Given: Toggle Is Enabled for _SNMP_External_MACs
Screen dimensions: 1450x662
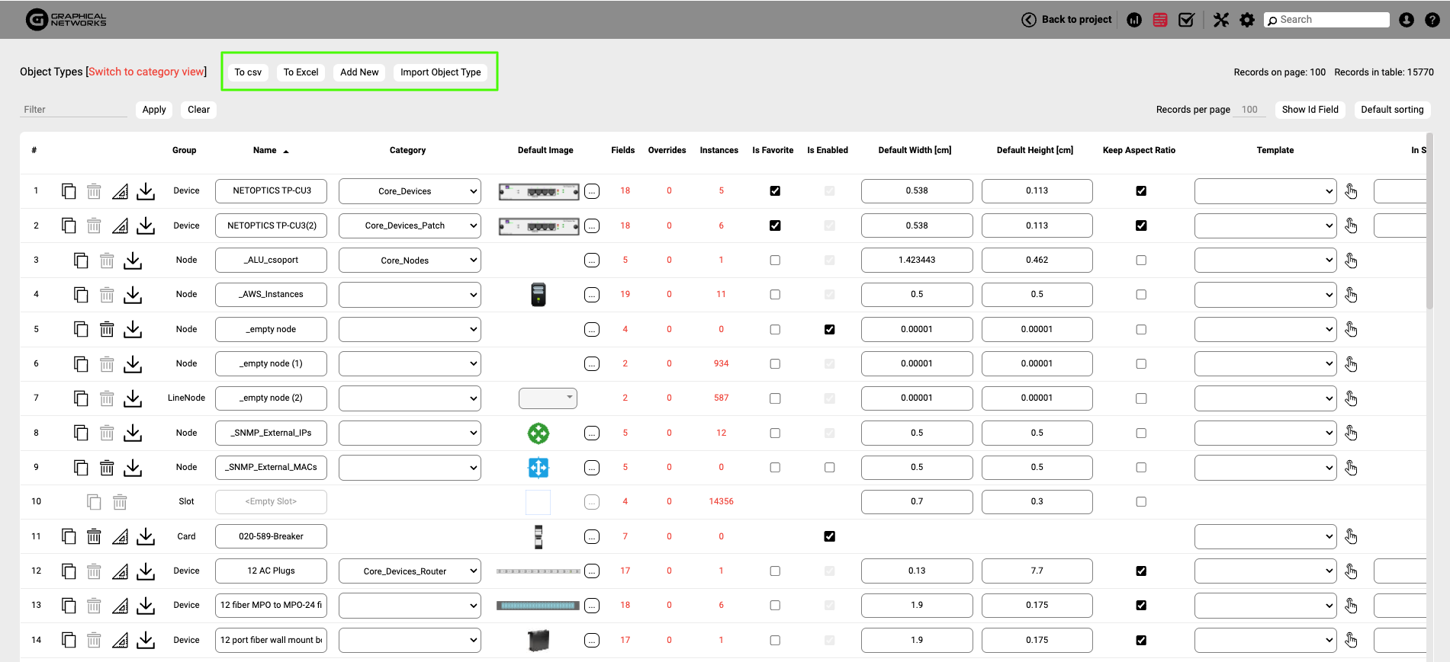Looking at the screenshot, I should [829, 468].
